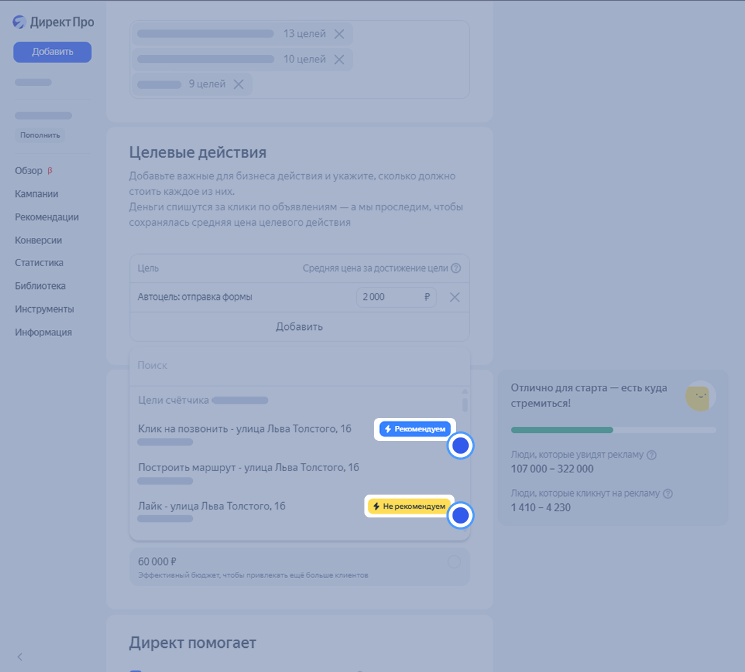This screenshot has height=672, width=745.
Task: Click the Директ помогает heading
Action: (x=192, y=643)
